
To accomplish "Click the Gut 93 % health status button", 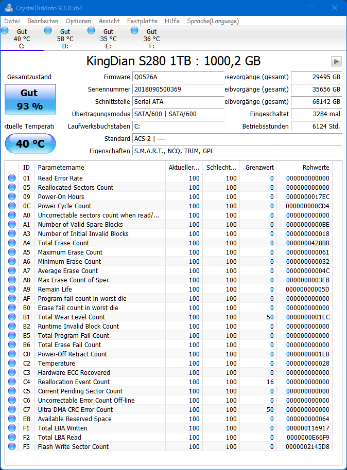I will tap(30, 99).
